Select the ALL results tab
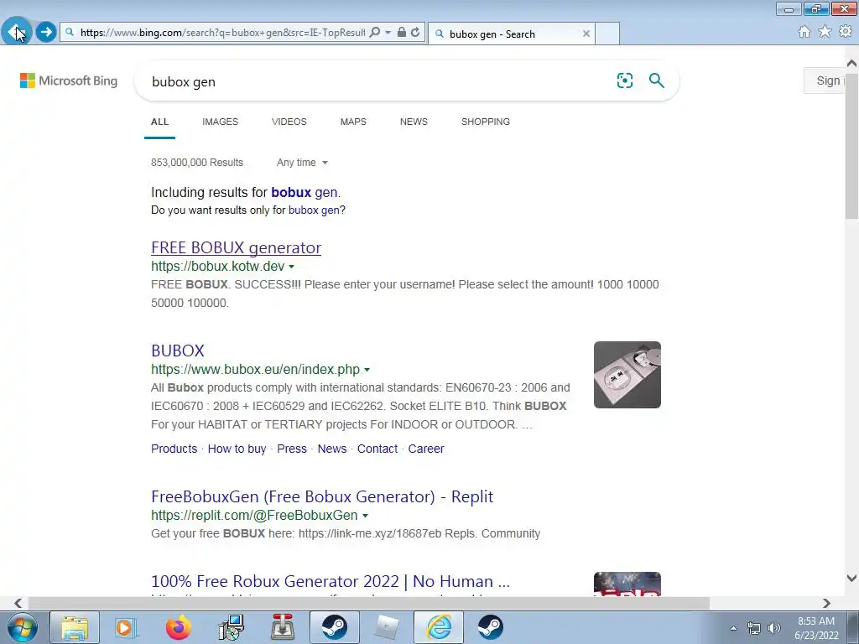859x644 pixels. point(160,122)
